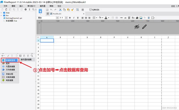
Task: Click the pencil edit icon in header area
Action: [x=144, y=27]
